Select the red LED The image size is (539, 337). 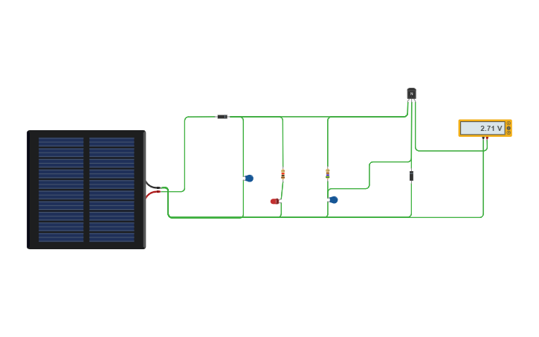[276, 201]
